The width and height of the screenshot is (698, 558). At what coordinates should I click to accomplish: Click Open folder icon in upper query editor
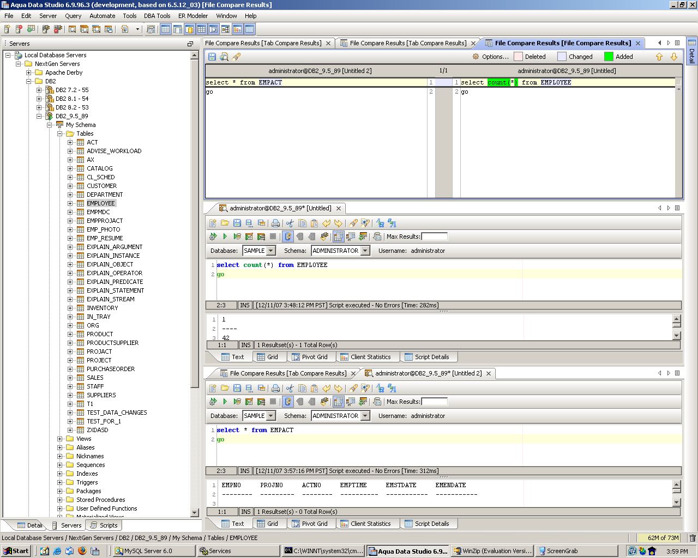(225, 223)
